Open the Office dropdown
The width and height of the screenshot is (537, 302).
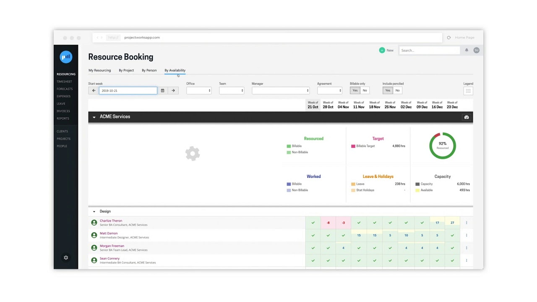199,91
